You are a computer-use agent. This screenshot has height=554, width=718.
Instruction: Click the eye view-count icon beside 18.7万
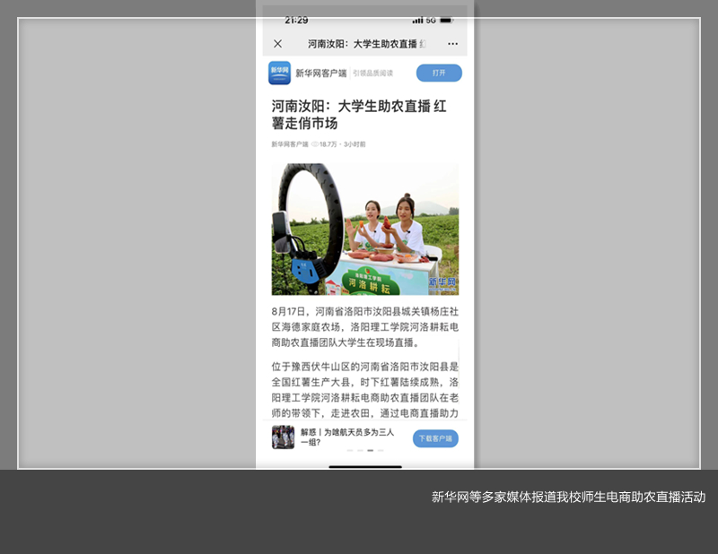click(315, 144)
